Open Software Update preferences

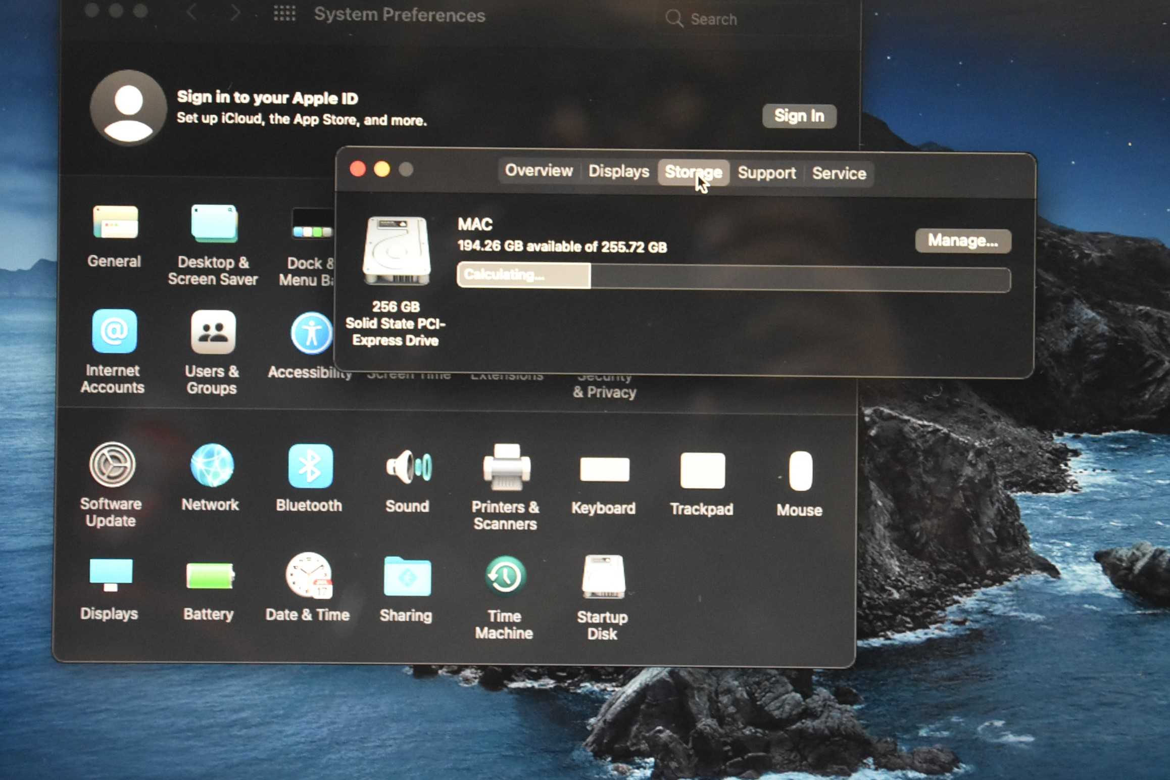(x=112, y=465)
